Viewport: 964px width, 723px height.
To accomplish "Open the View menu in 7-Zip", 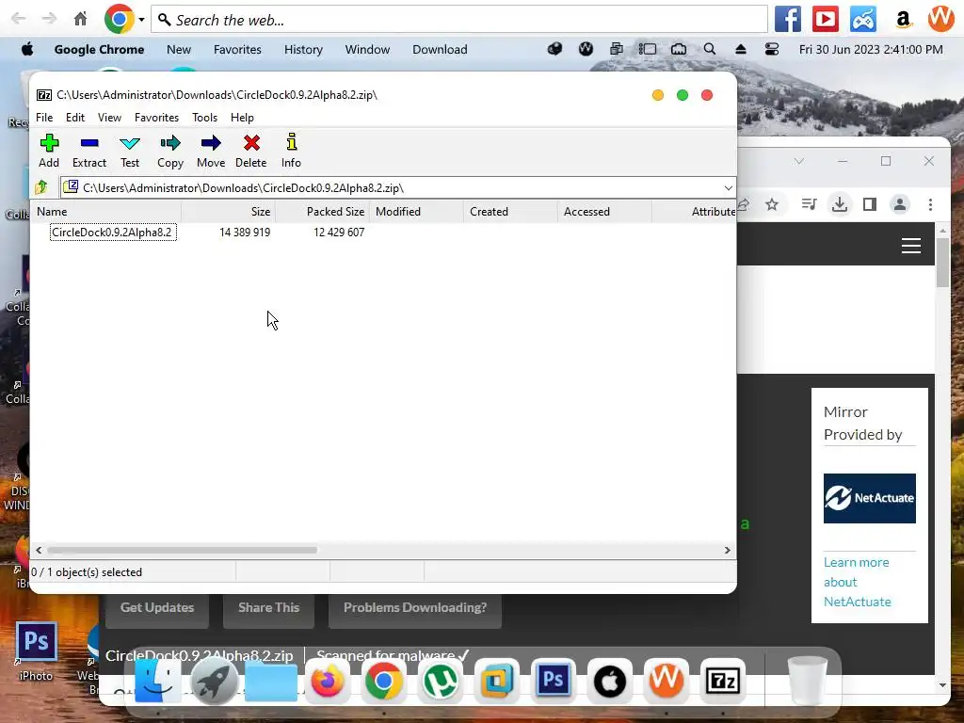I will click(109, 118).
